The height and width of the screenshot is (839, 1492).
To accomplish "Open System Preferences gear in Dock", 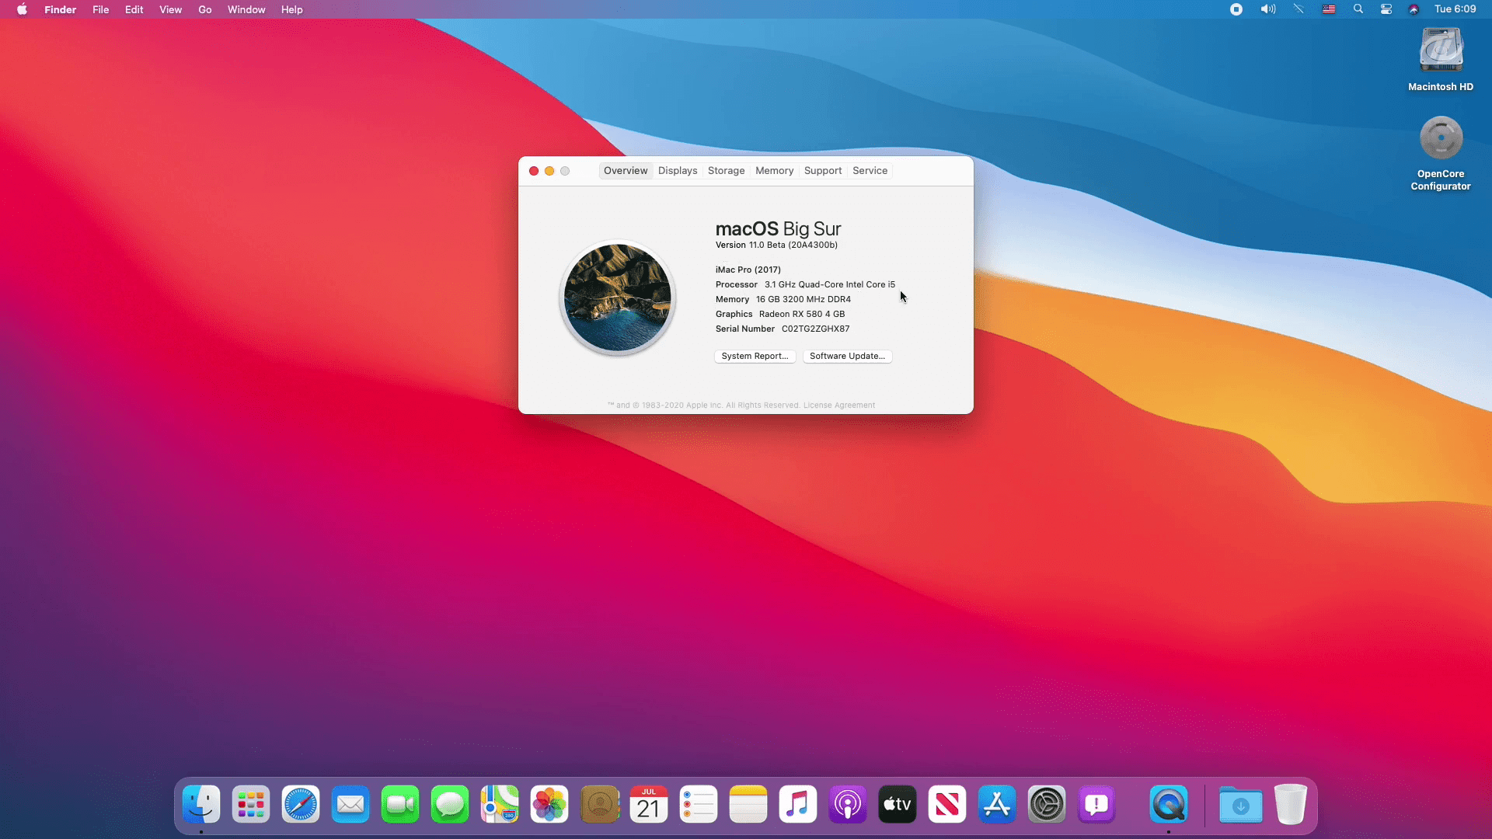I will point(1046,805).
